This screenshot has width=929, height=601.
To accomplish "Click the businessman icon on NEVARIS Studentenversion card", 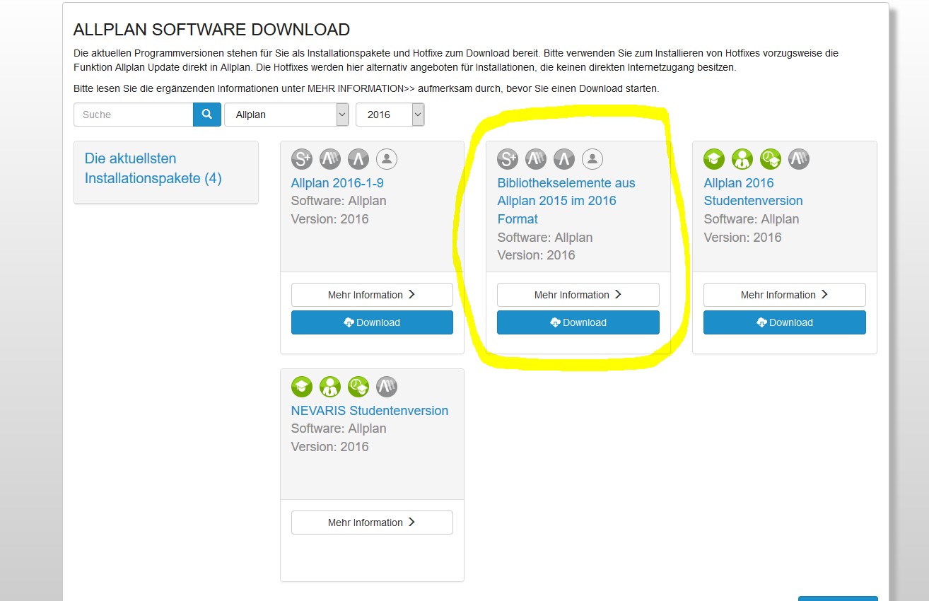I will 330,387.
